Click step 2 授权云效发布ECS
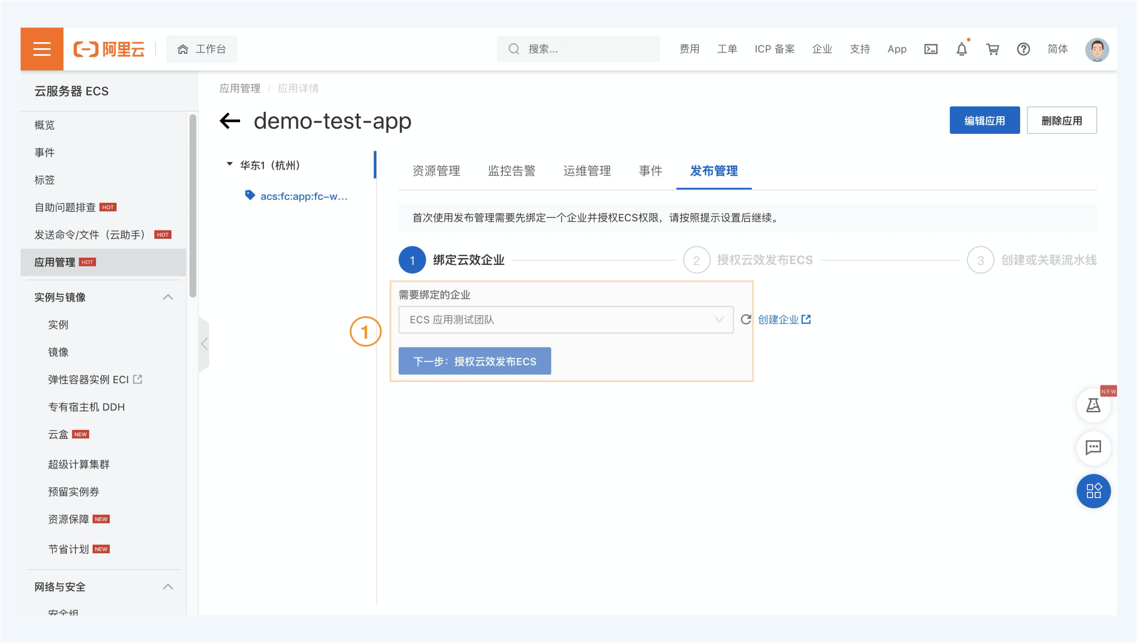The width and height of the screenshot is (1137, 643). point(748,260)
